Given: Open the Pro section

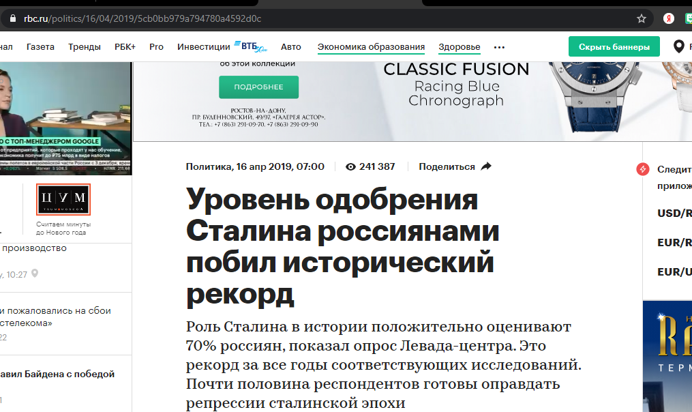Looking at the screenshot, I should [x=156, y=47].
